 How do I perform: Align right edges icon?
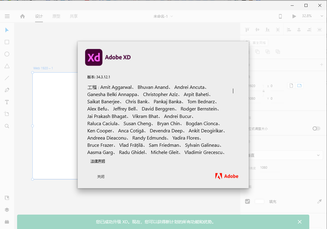coord(309,30)
